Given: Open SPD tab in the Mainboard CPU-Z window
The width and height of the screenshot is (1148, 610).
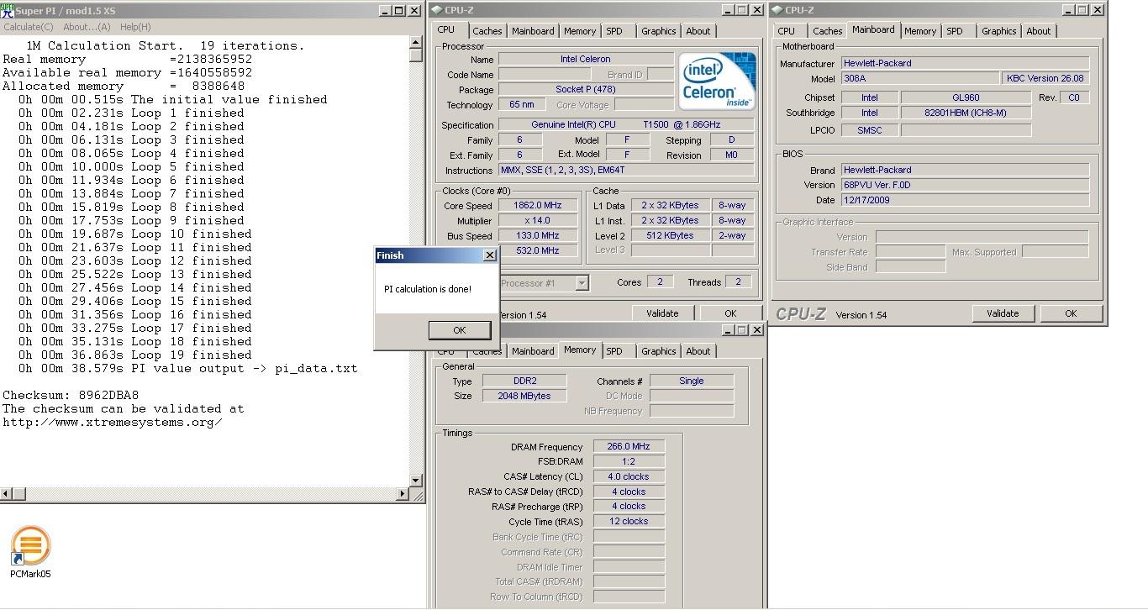Looking at the screenshot, I should coord(955,31).
